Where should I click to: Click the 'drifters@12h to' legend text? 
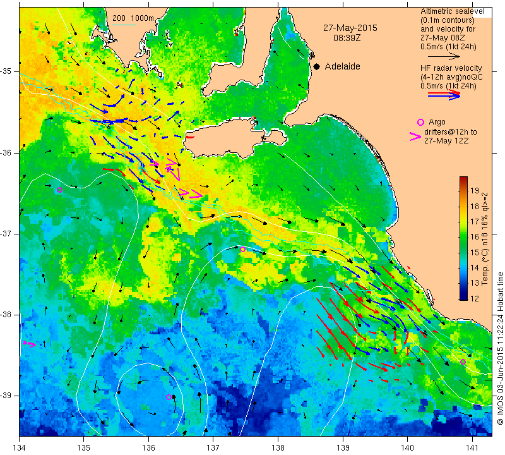[450, 132]
